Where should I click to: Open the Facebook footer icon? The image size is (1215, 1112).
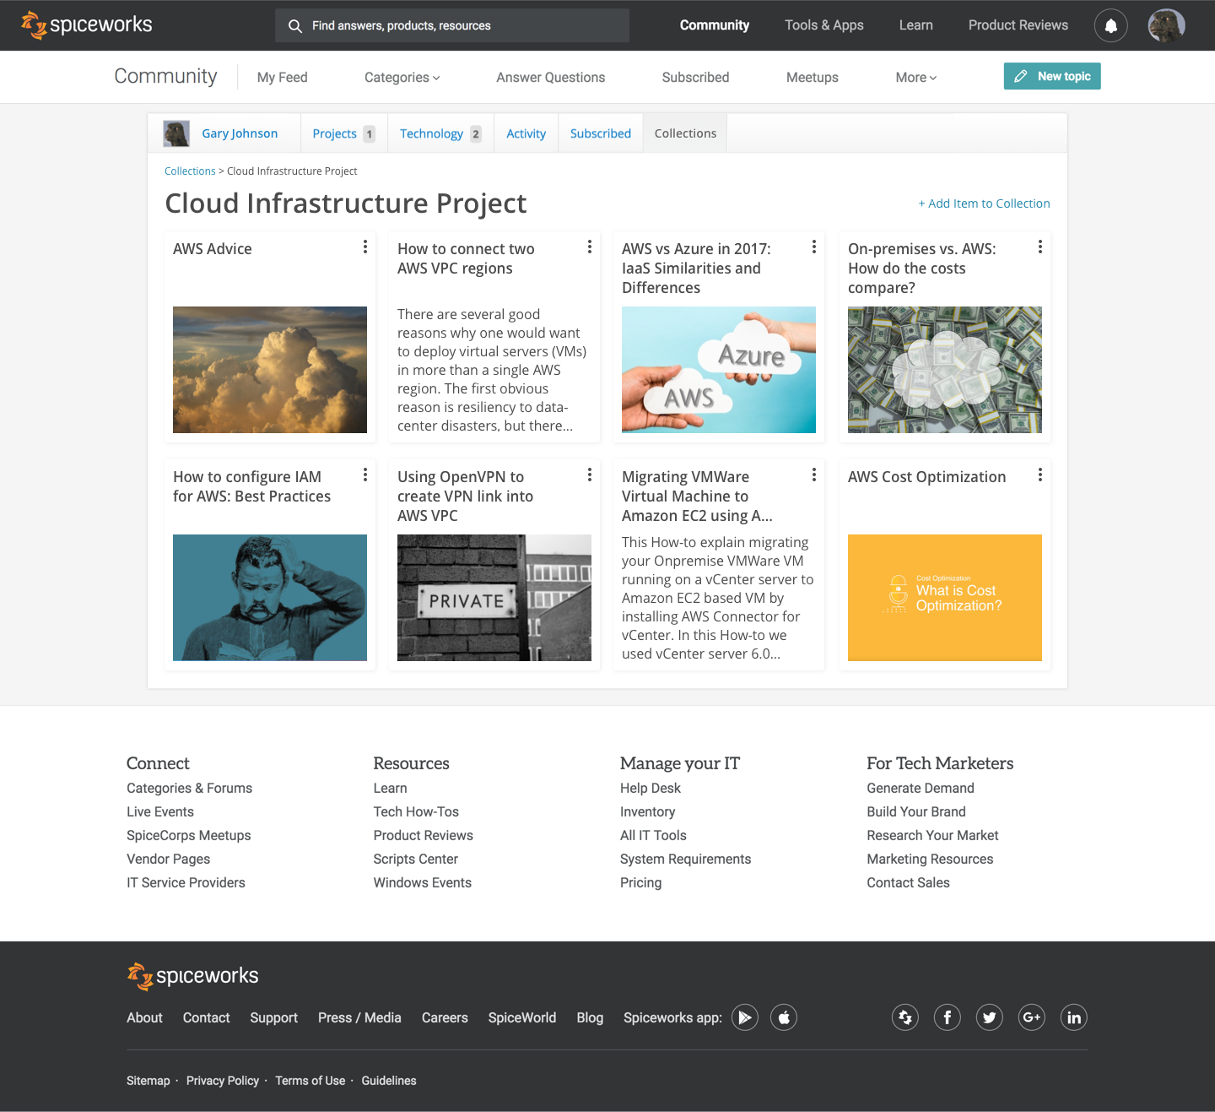click(948, 1017)
